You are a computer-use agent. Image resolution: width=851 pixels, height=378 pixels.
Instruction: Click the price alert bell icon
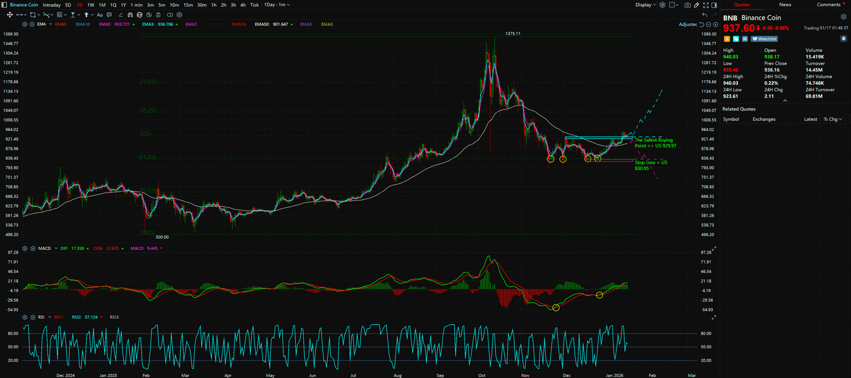click(843, 39)
